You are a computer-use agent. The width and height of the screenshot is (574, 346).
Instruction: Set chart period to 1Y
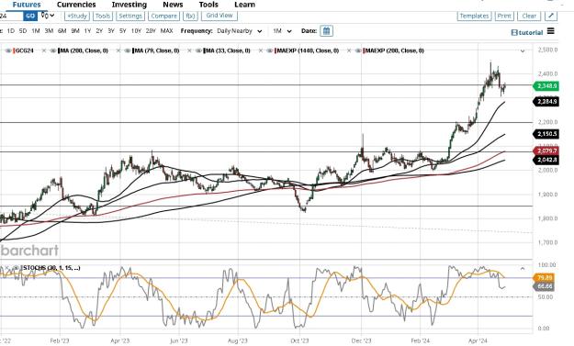pyautogui.click(x=87, y=31)
